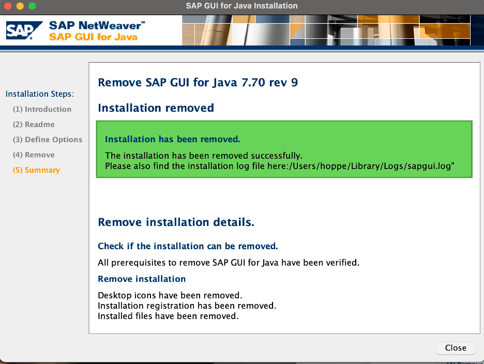Click the 'Remove installation' subheading

click(142, 279)
